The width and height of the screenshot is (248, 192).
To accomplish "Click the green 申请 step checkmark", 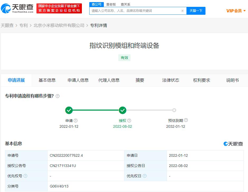I will click(x=69, y=110).
